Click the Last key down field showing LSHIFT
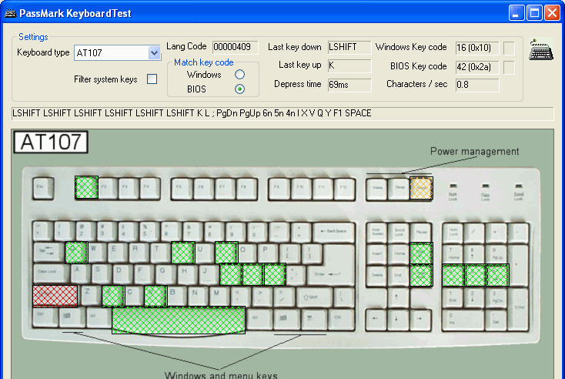 click(x=349, y=47)
